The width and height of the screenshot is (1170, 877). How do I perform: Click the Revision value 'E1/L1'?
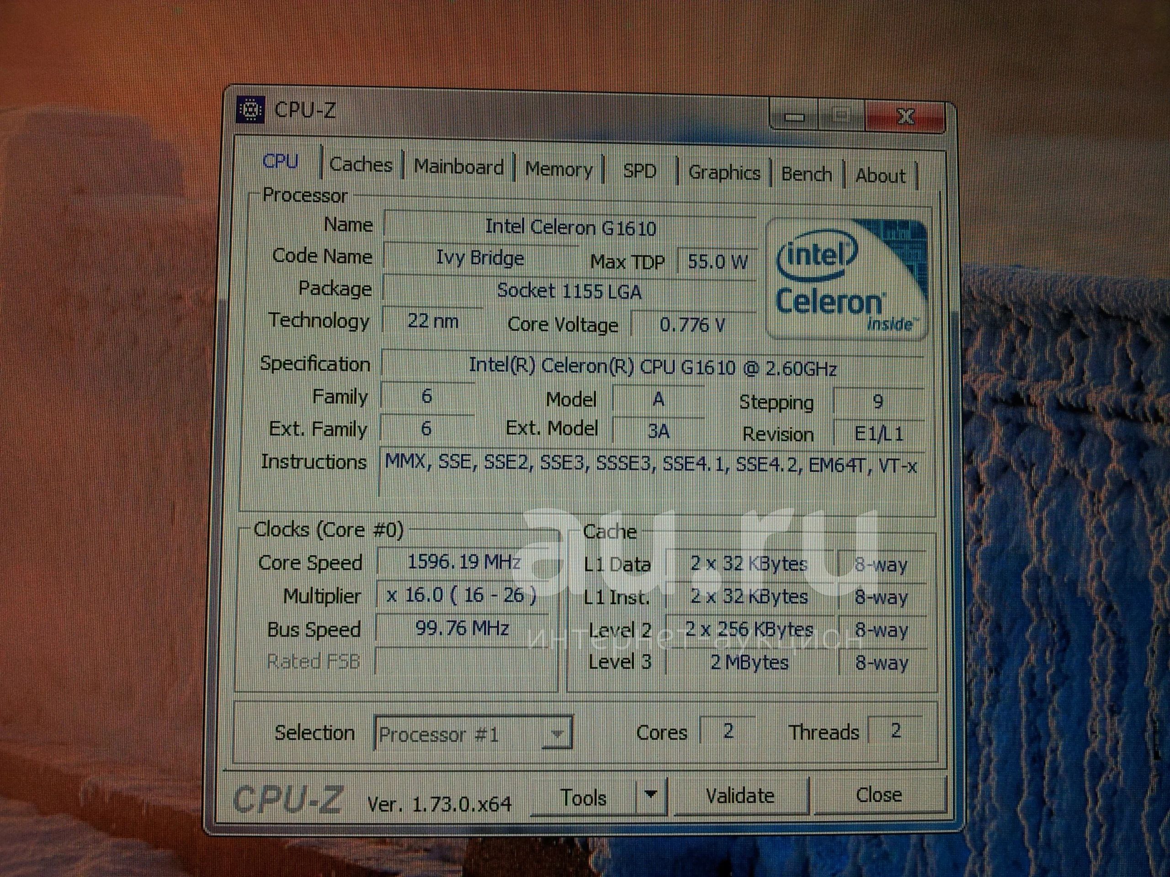[x=878, y=434]
